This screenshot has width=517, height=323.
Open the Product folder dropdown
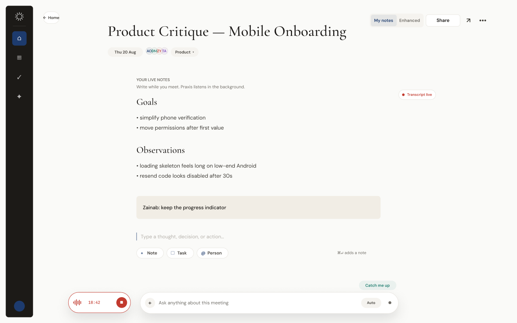click(x=185, y=52)
